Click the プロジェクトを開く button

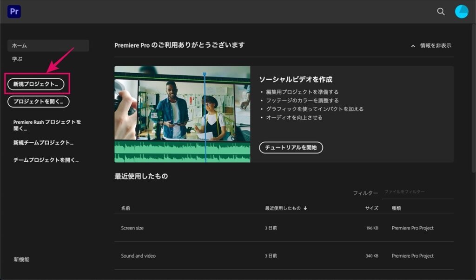coord(39,102)
